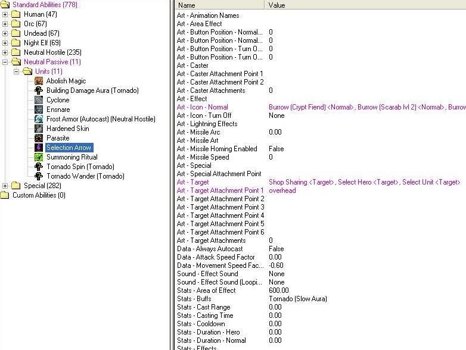Select Tornado Wander (Tornado) entry
The image size is (466, 350).
(86, 176)
